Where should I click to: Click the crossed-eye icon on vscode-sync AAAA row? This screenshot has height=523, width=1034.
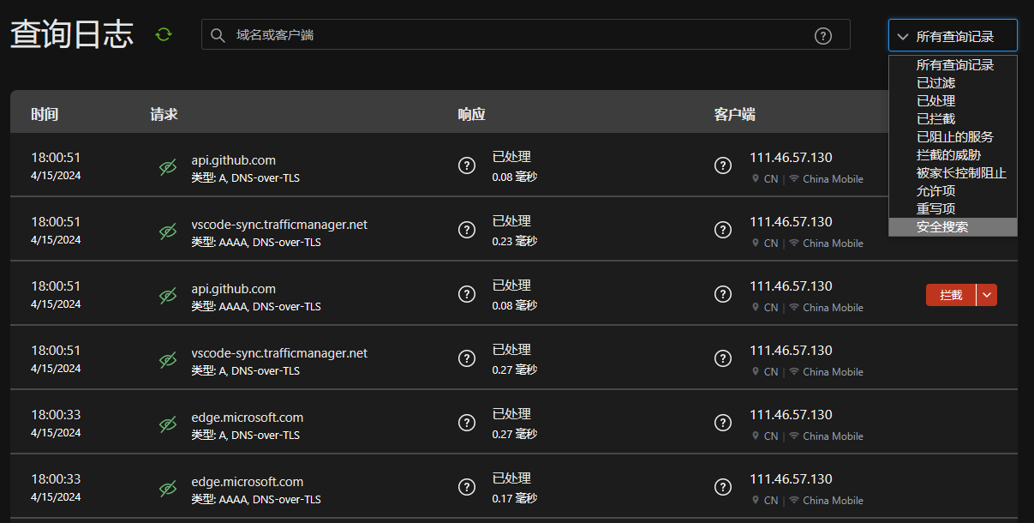tap(168, 231)
